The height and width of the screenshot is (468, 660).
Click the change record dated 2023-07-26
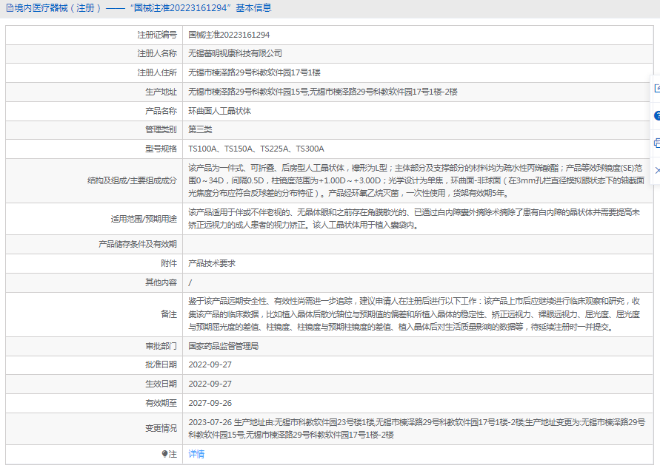(417, 429)
